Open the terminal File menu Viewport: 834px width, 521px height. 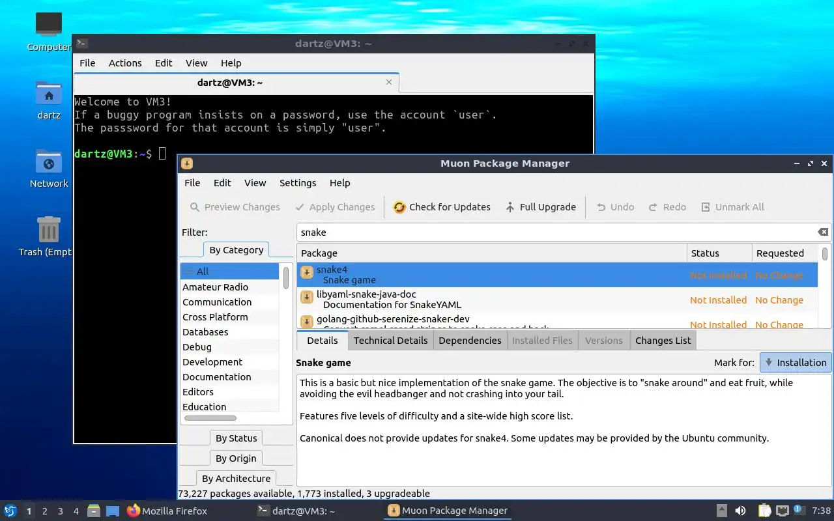pos(87,63)
